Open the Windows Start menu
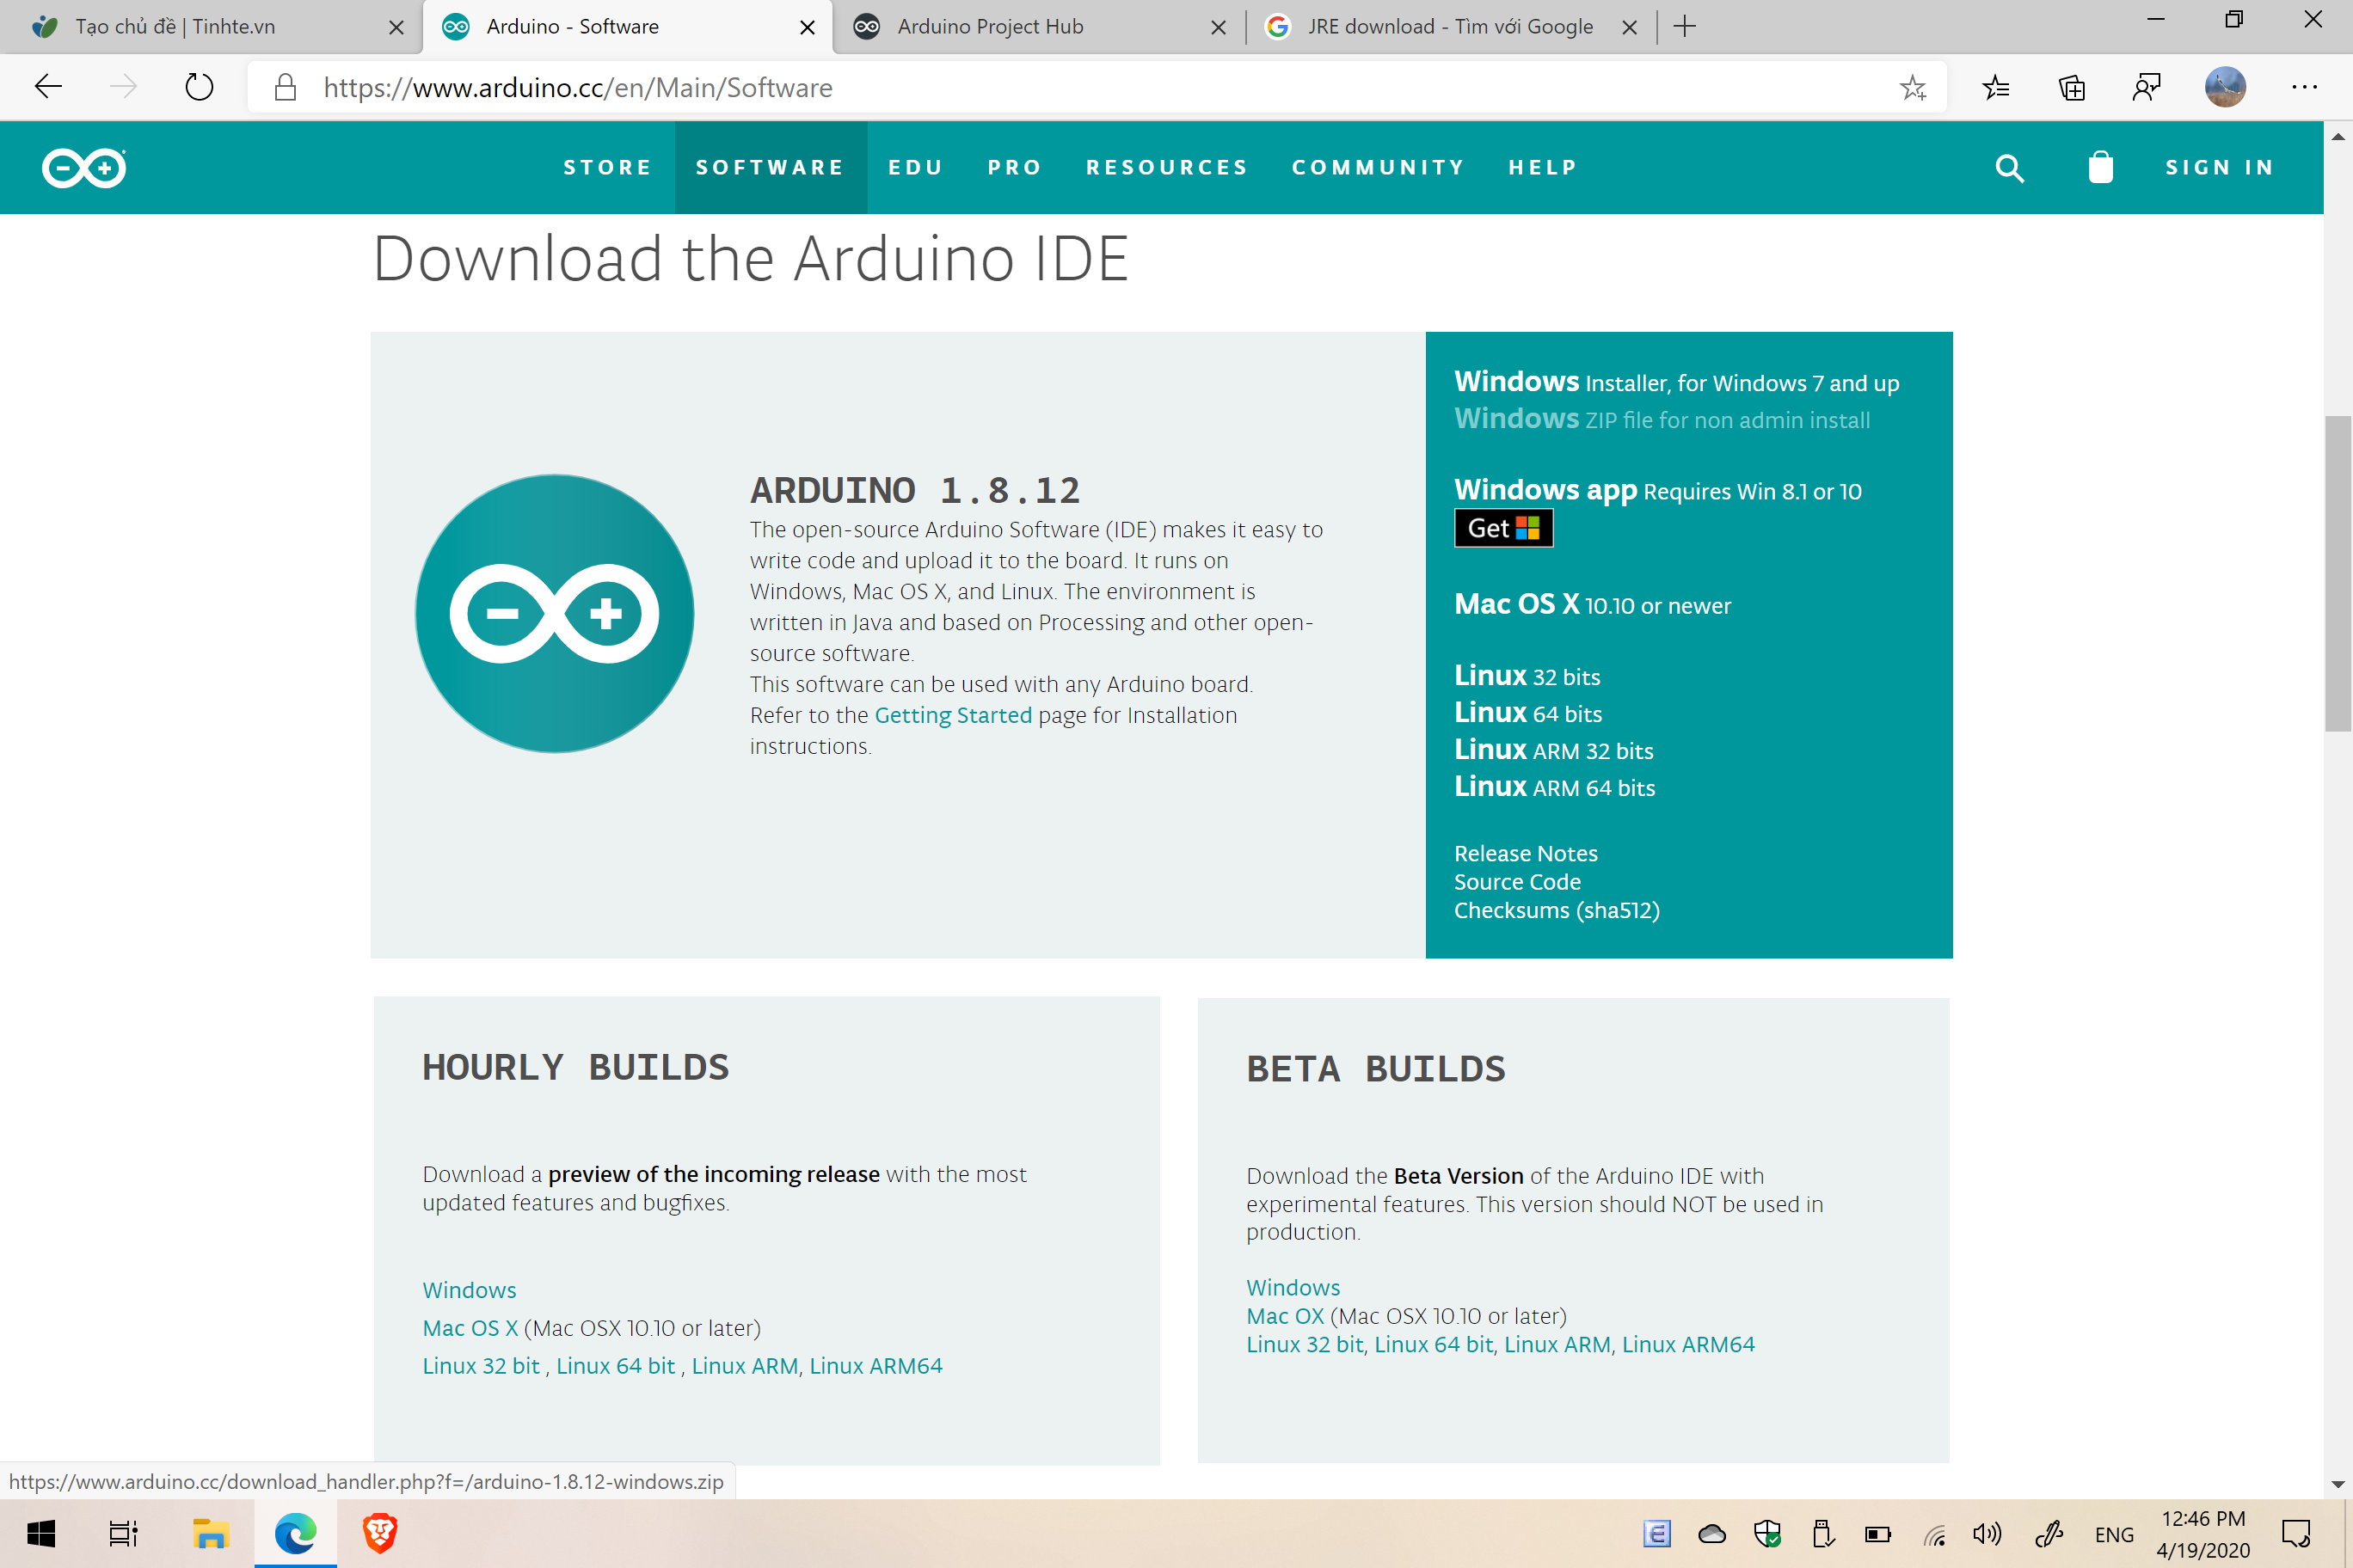 coord(41,1533)
